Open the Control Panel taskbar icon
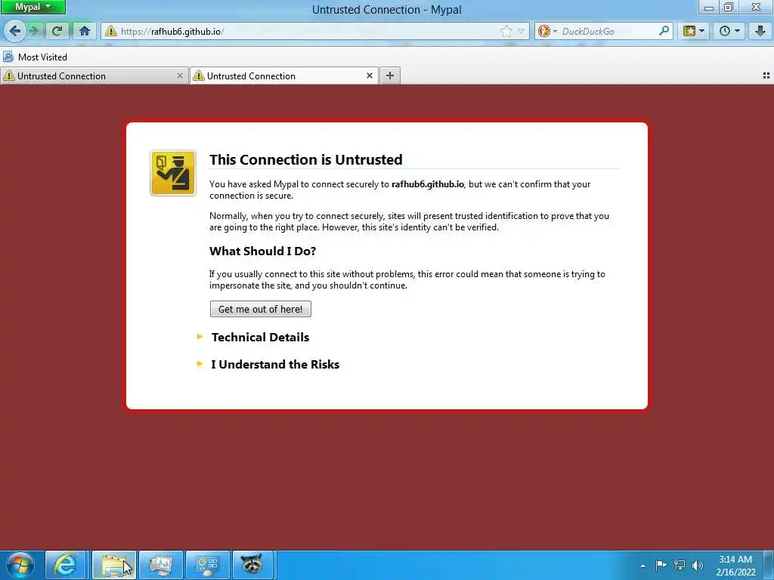 click(207, 565)
